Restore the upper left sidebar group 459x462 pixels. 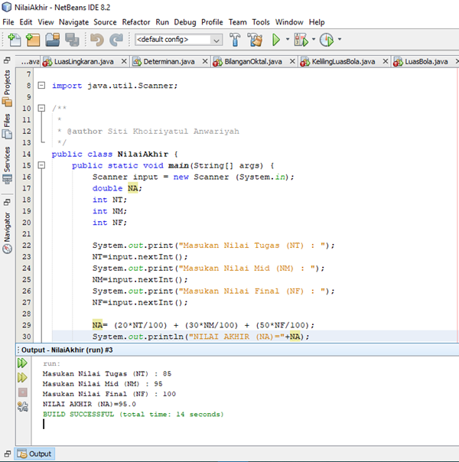coord(7,60)
